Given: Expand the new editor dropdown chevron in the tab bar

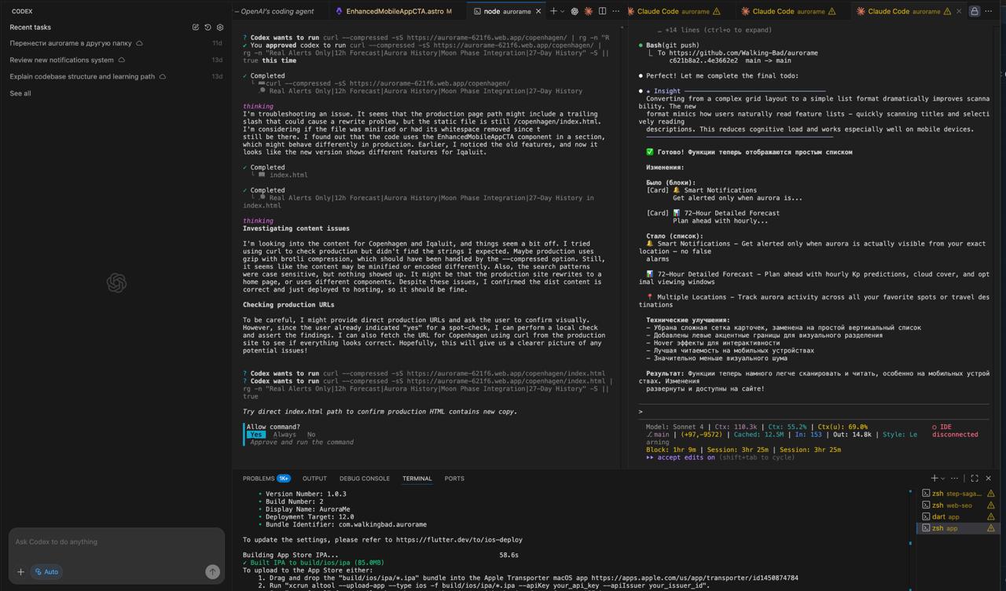Looking at the screenshot, I should [x=563, y=12].
